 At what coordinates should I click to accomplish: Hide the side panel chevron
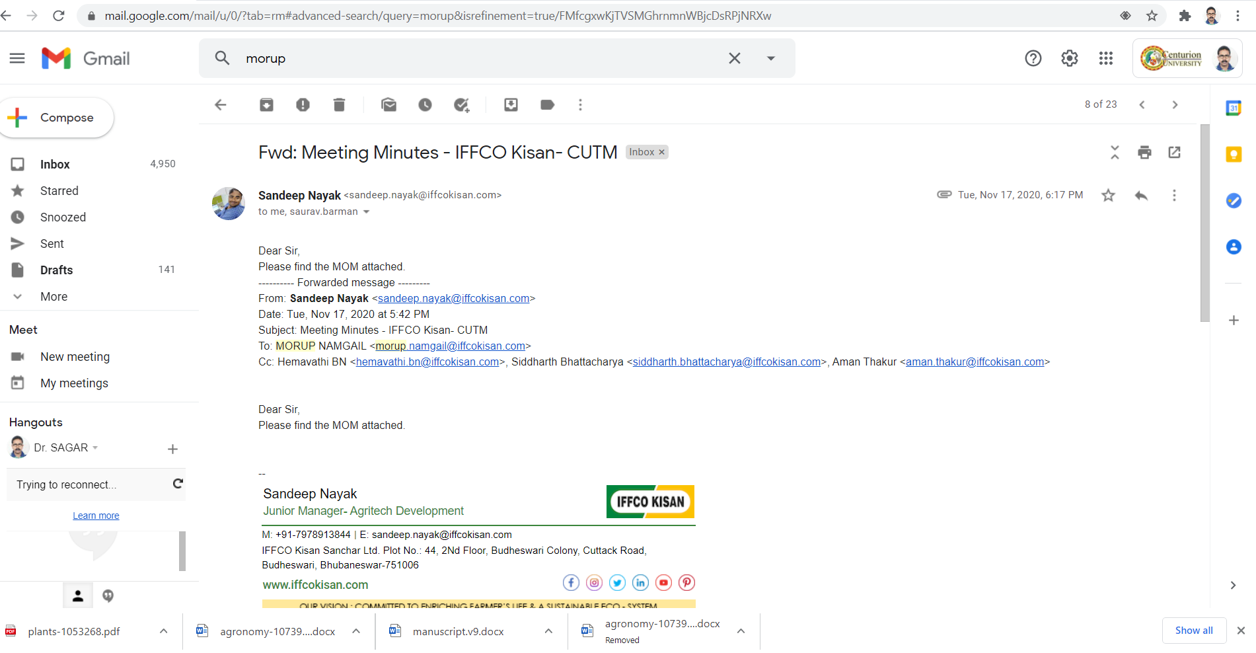tap(1233, 585)
